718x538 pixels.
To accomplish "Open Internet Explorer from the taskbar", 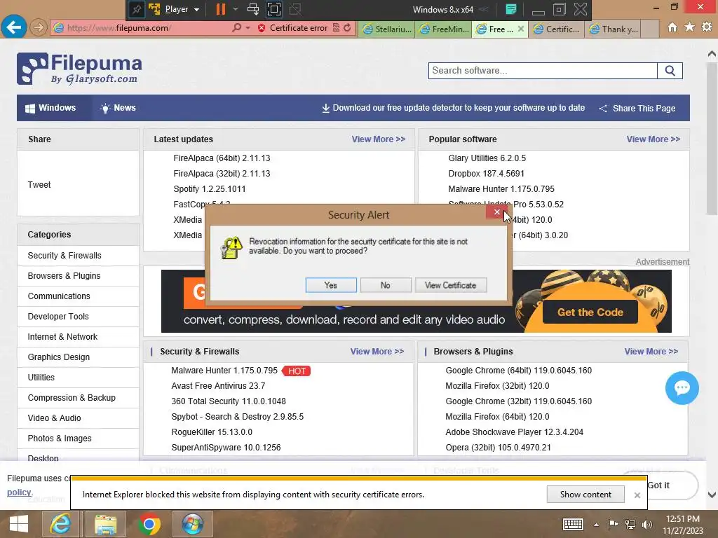I will (x=61, y=524).
